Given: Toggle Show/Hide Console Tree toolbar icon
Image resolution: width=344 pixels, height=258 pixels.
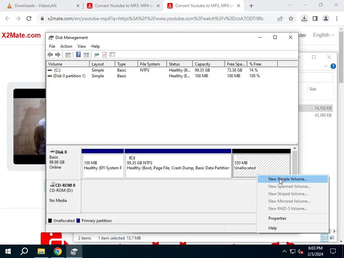Looking at the screenshot, I should [68, 55].
